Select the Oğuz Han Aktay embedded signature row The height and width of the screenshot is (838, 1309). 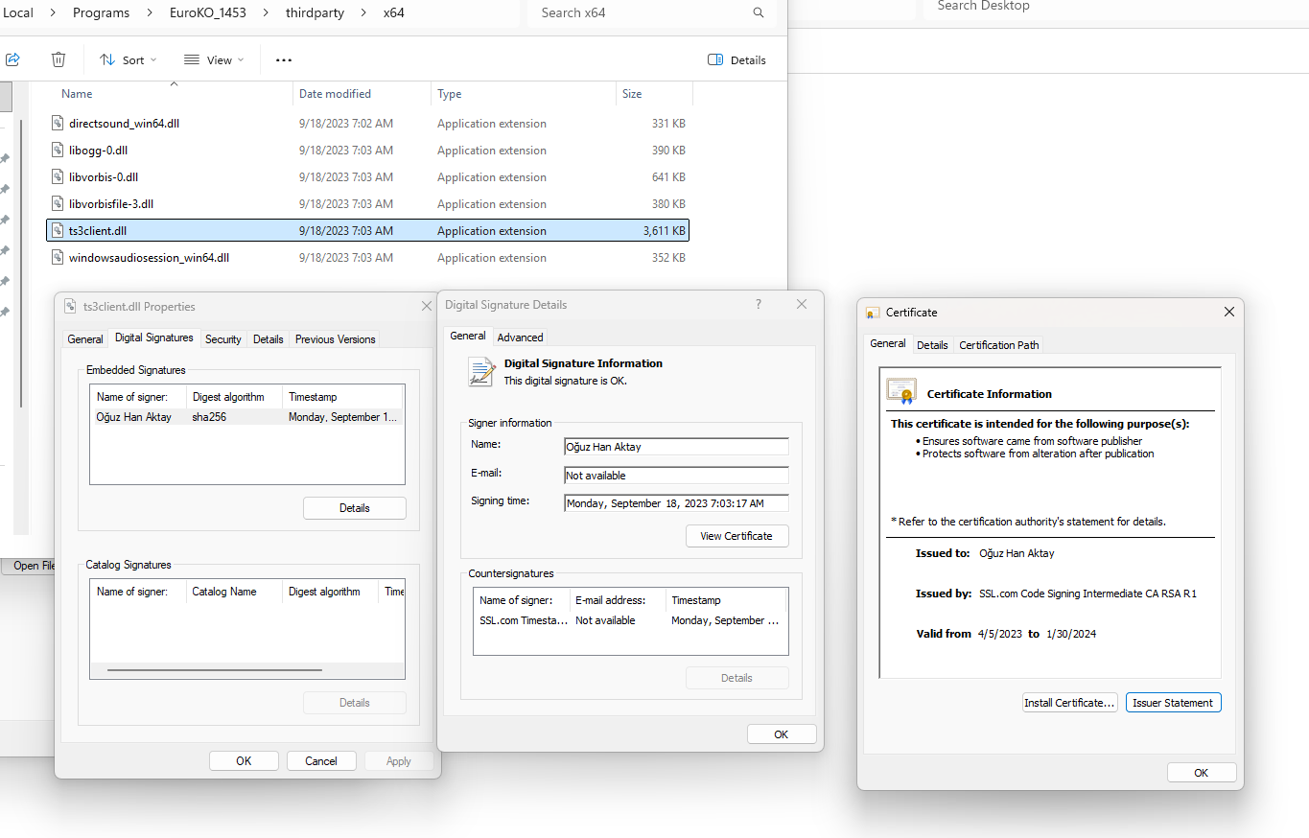(x=246, y=417)
